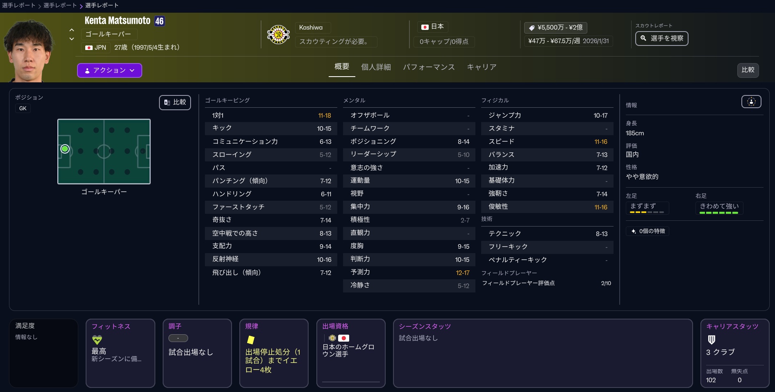Go to next player with down chevron
The height and width of the screenshot is (392, 775).
click(72, 39)
